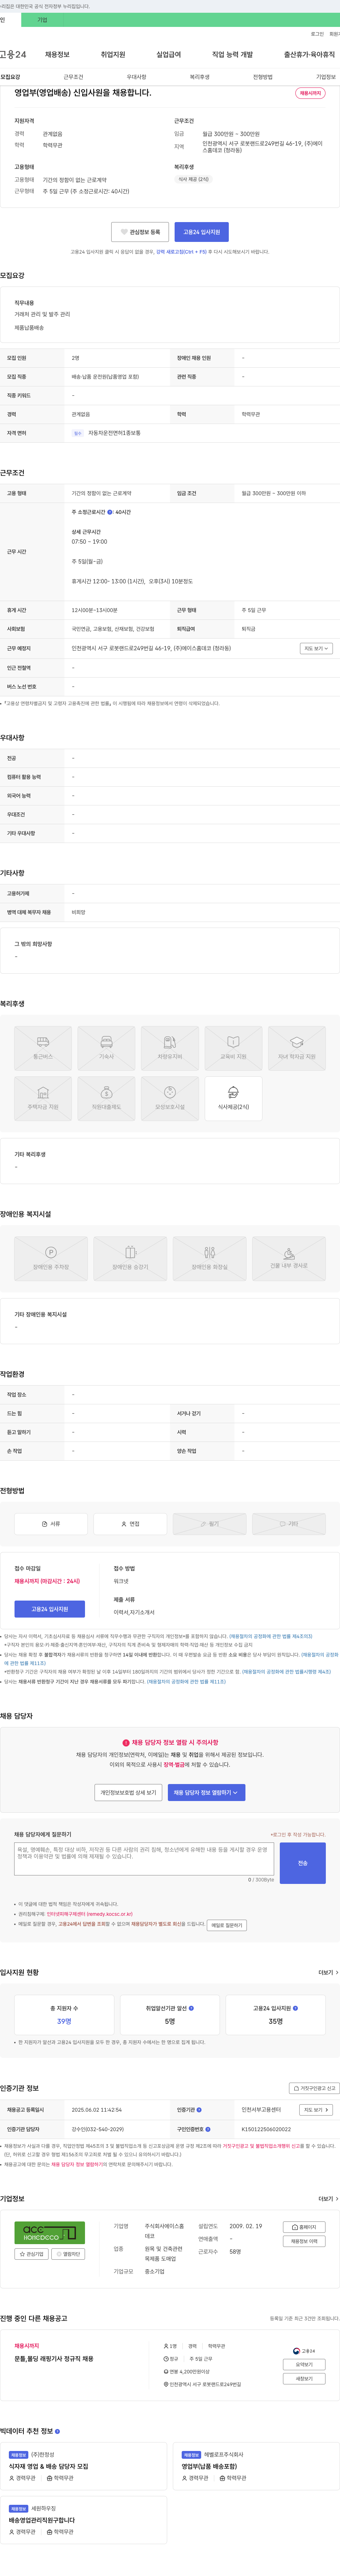Open the 취업지원 menu
Screen dimensions: 340x2576
113,55
